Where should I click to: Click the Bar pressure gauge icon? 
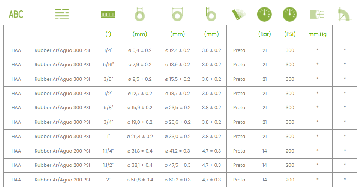pos(264,14)
